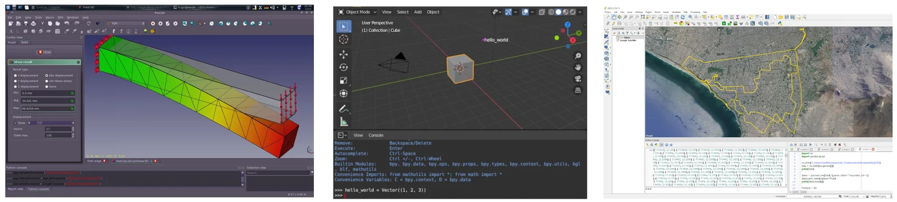
Task: Collapse the FreeCAD Show result panel
Action: (78, 62)
